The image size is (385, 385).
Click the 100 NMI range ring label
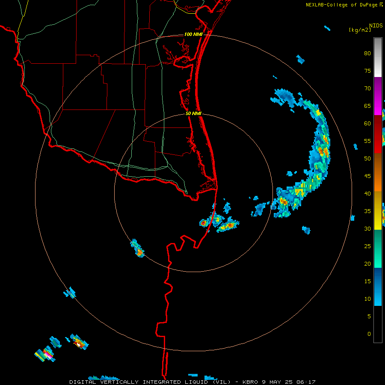point(193,34)
